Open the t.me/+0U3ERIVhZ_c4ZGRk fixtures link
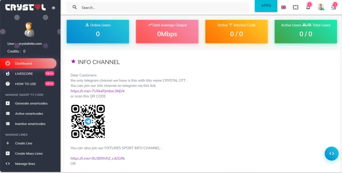Image resolution: width=342 pixels, height=173 pixels. [x=98, y=158]
